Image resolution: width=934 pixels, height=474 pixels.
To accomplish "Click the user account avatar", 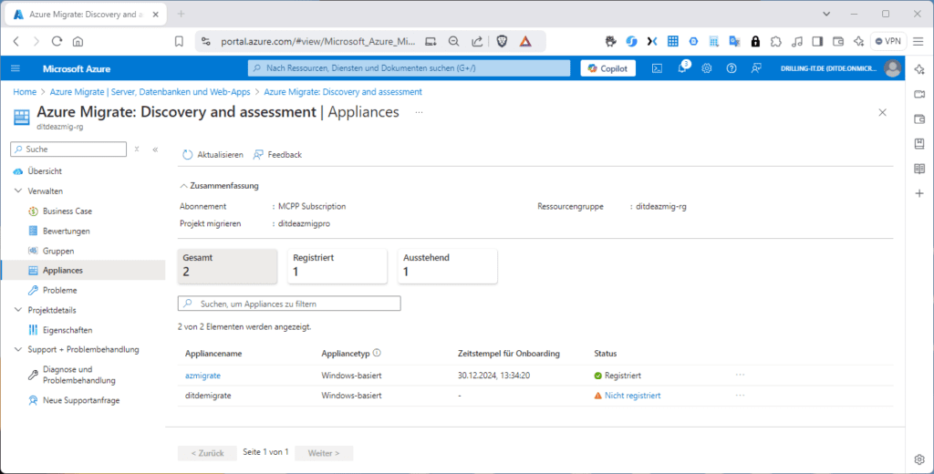I will [892, 68].
